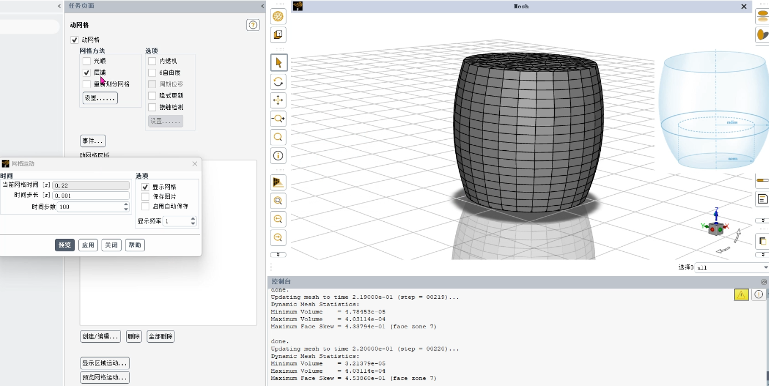Enable the 隐式更新 checkbox
This screenshot has width=769, height=386.
tap(152, 96)
